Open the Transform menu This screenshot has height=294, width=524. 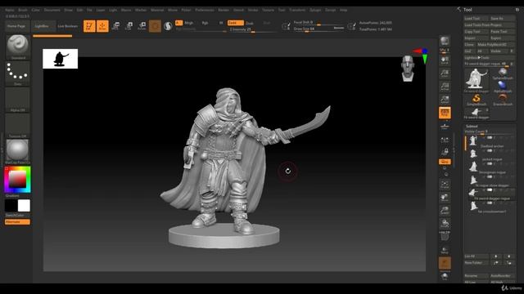click(297, 10)
